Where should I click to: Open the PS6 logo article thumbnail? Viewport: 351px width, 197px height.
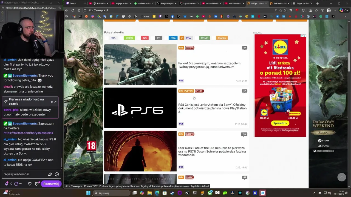(140, 108)
